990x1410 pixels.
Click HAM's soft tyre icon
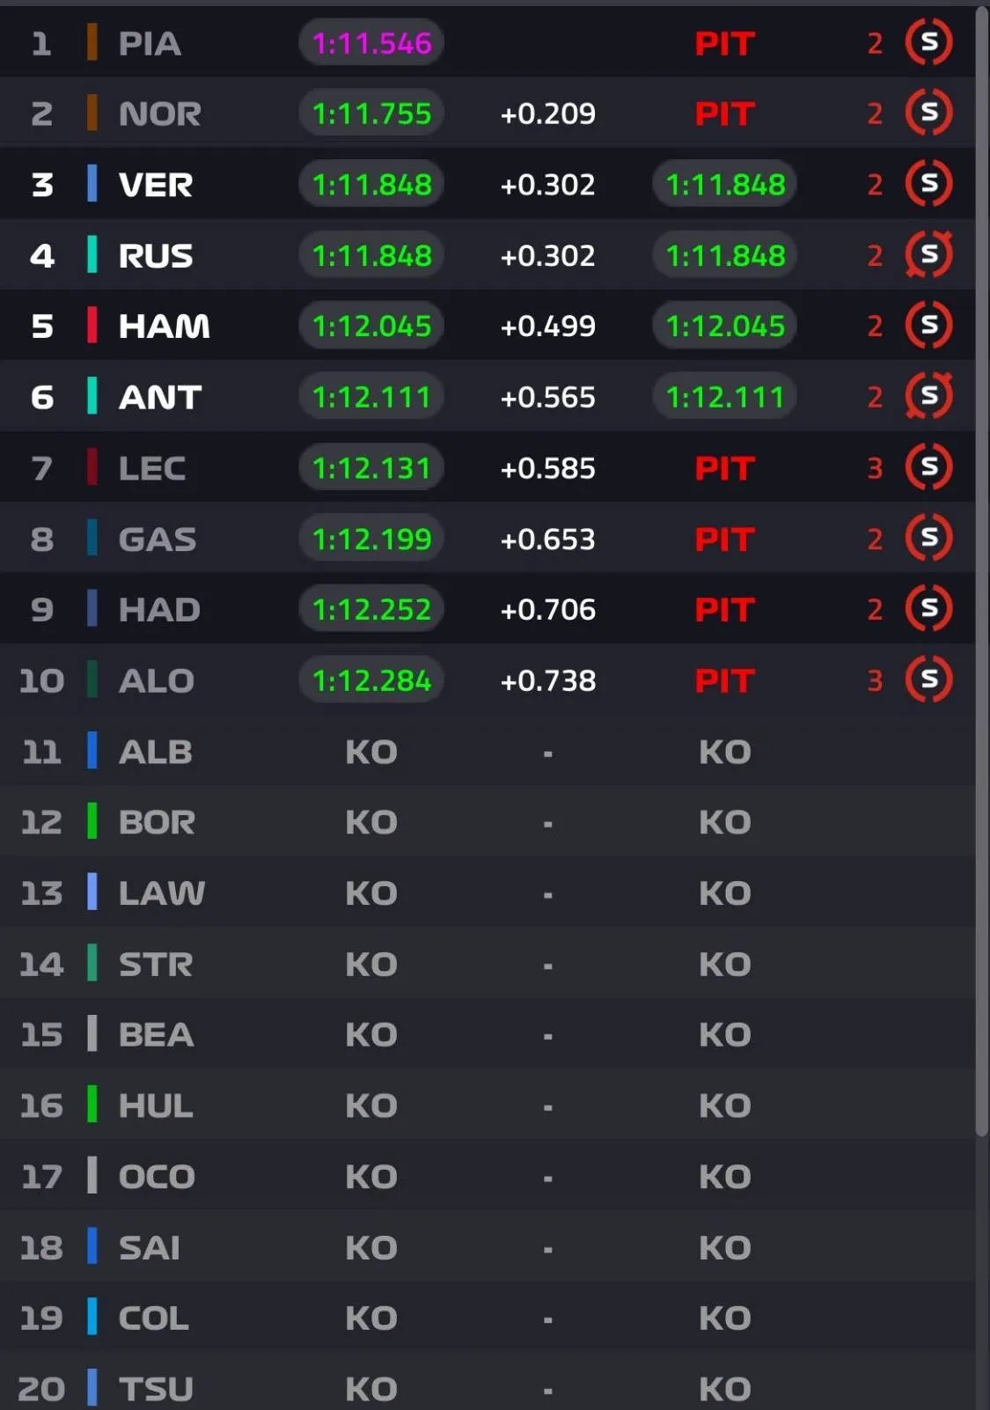coord(928,326)
